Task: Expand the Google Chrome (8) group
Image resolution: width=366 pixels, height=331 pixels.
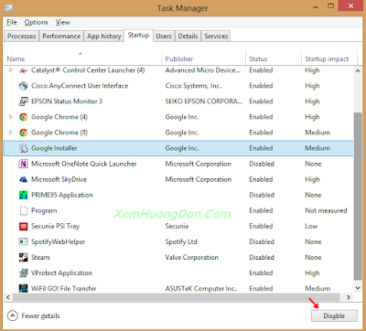Action: click(11, 133)
